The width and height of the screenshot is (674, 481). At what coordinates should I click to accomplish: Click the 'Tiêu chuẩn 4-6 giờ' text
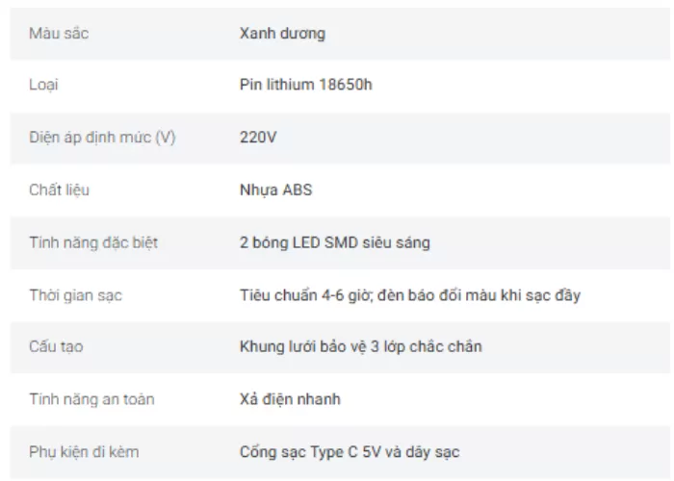click(x=306, y=295)
